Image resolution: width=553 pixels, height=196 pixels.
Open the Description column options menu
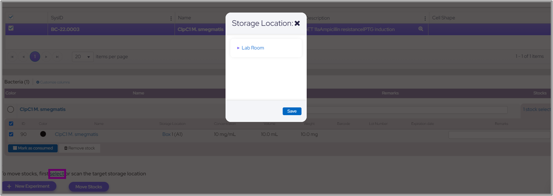(x=425, y=18)
